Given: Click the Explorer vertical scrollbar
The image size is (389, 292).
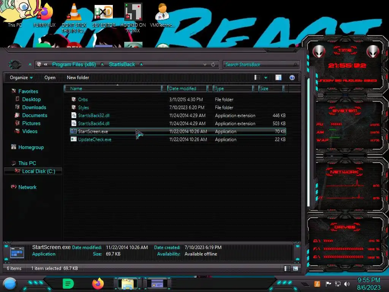Looking at the screenshot, I should 308,143.
